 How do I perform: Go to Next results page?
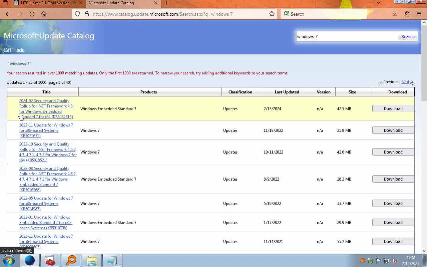click(x=405, y=82)
